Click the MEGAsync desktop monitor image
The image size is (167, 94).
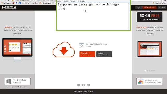click(x=17, y=50)
